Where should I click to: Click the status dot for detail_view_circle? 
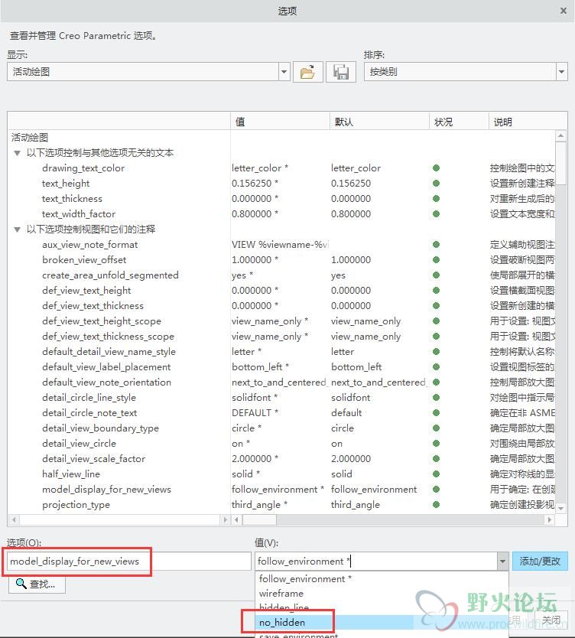pyautogui.click(x=436, y=444)
